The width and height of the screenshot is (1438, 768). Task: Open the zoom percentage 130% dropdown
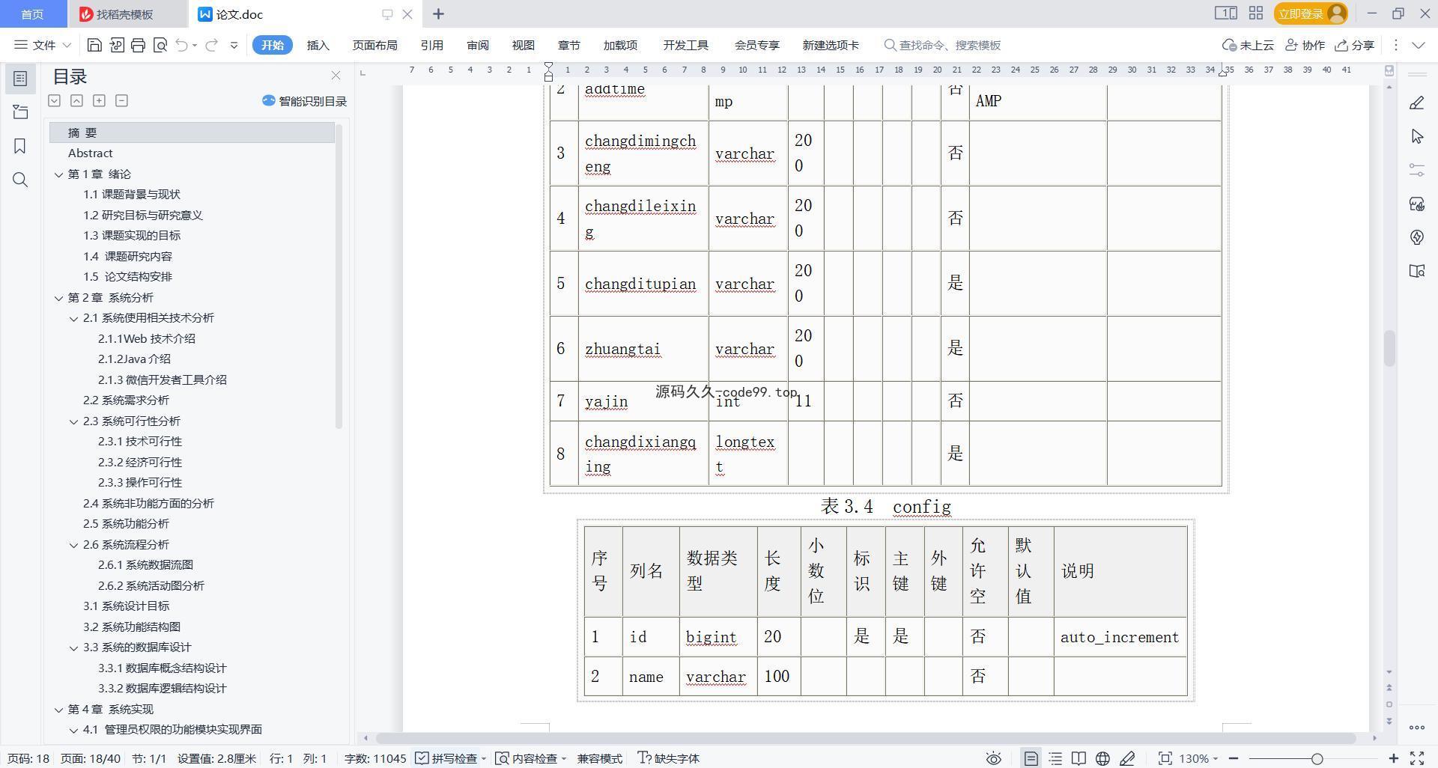[x=1198, y=758]
